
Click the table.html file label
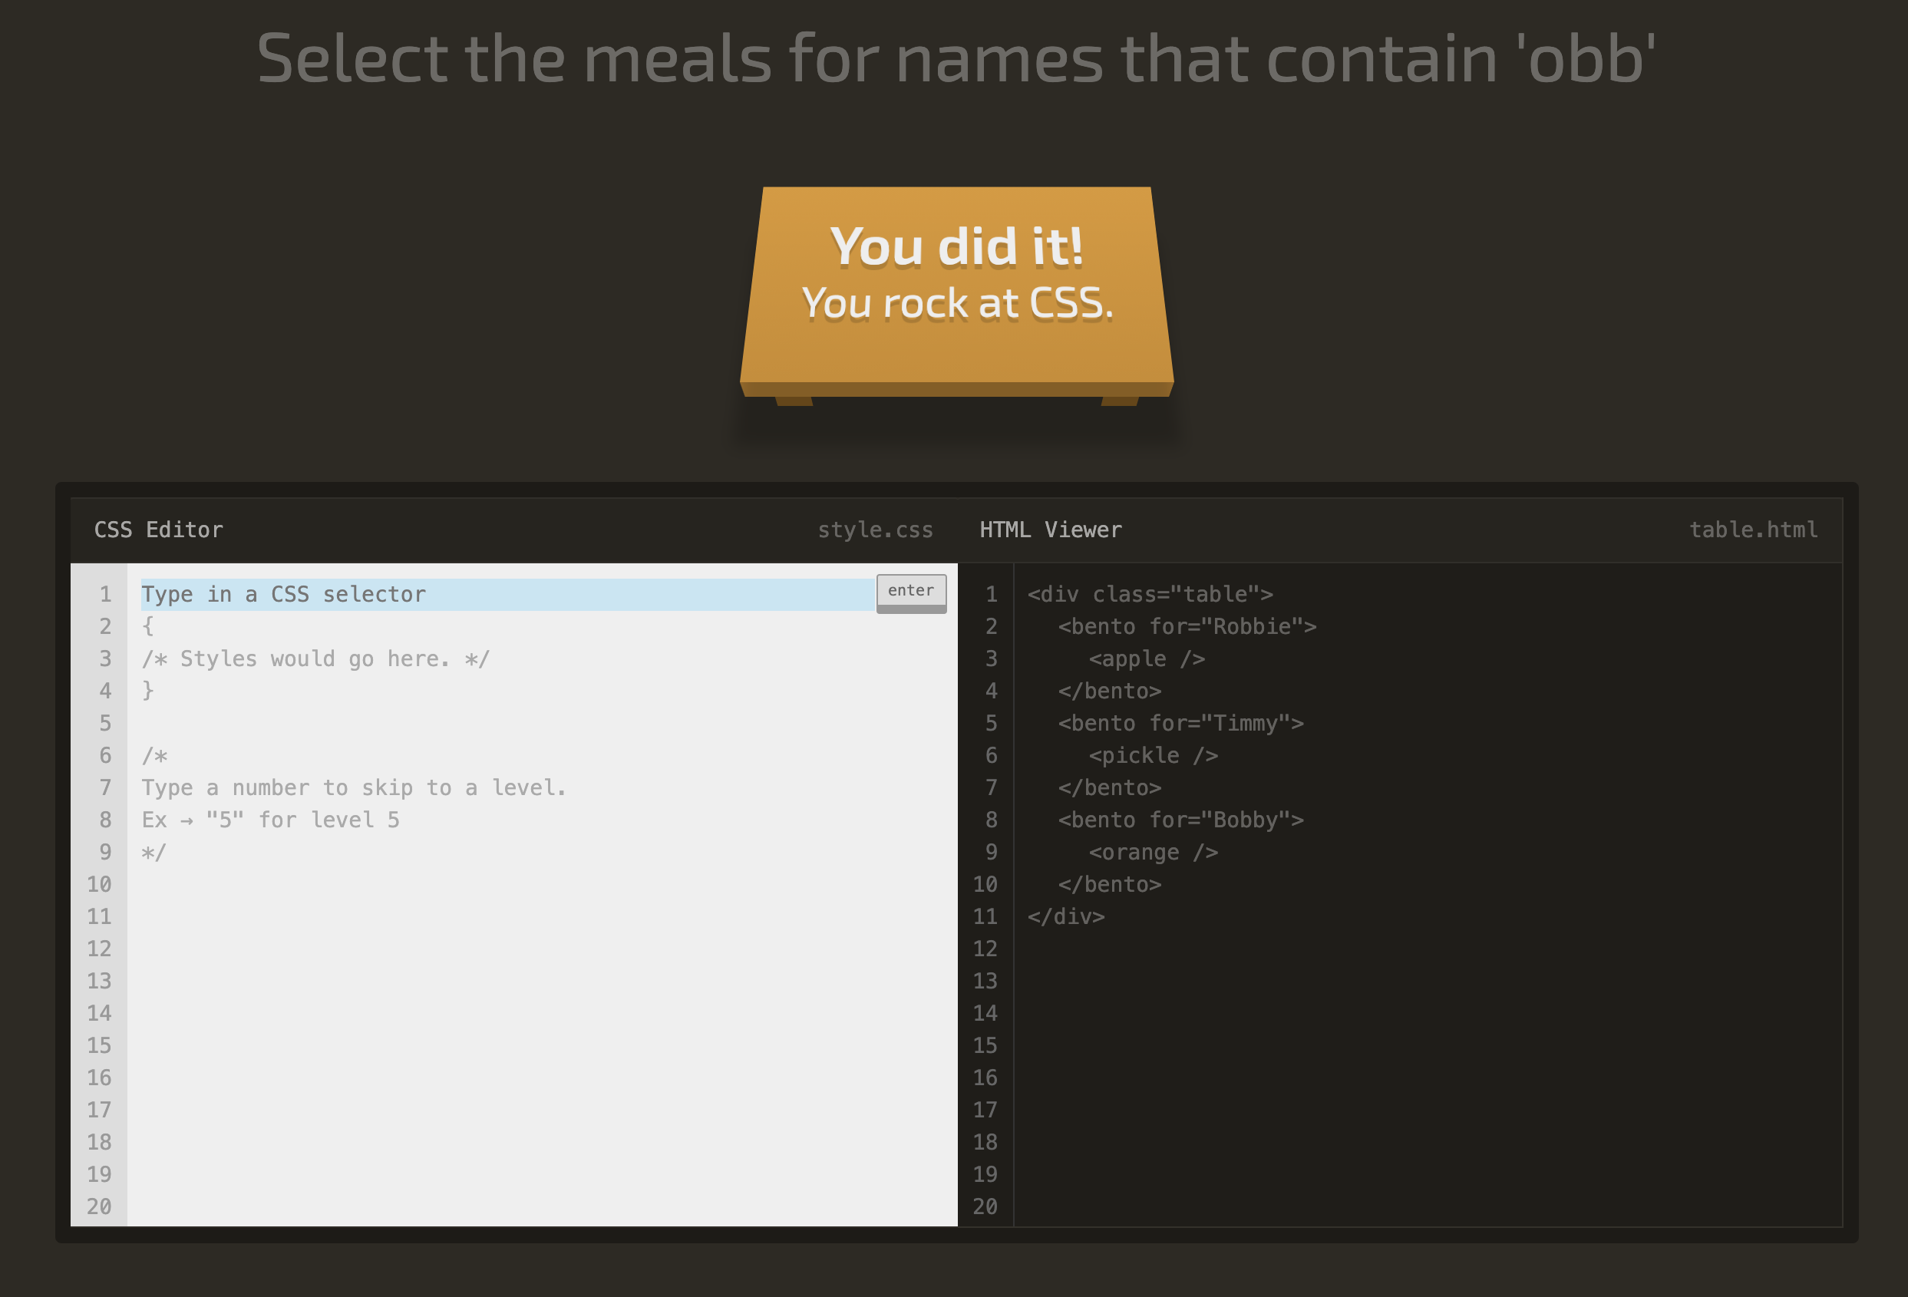click(1753, 530)
